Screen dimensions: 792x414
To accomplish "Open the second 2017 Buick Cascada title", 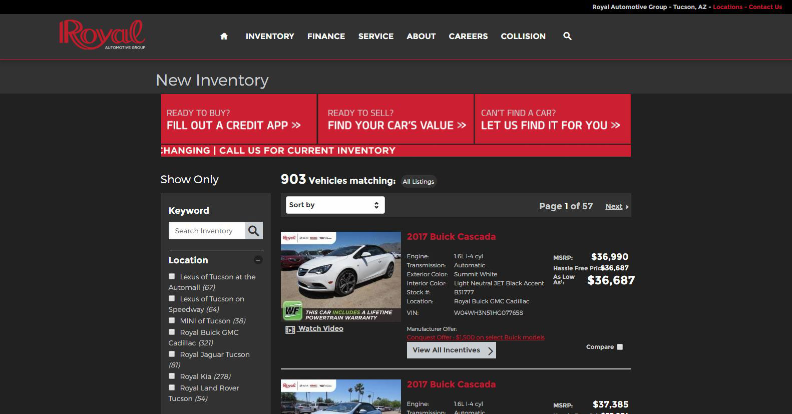I will [451, 384].
